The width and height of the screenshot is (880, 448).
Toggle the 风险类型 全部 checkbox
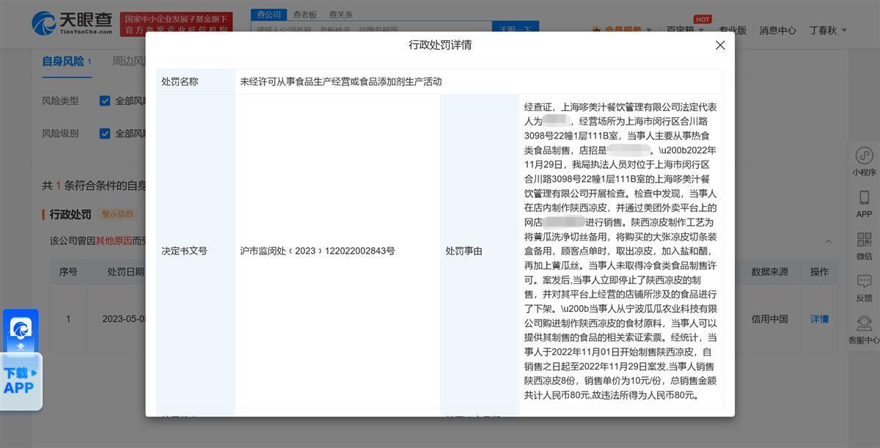105,101
